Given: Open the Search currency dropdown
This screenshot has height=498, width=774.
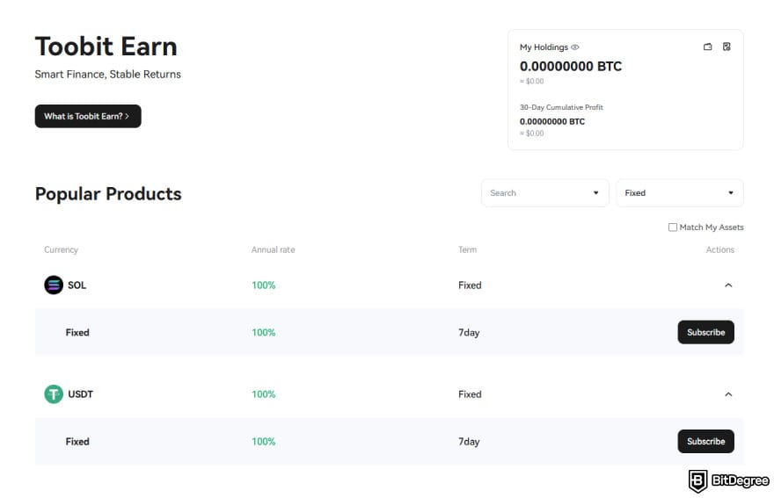Looking at the screenshot, I should (545, 193).
